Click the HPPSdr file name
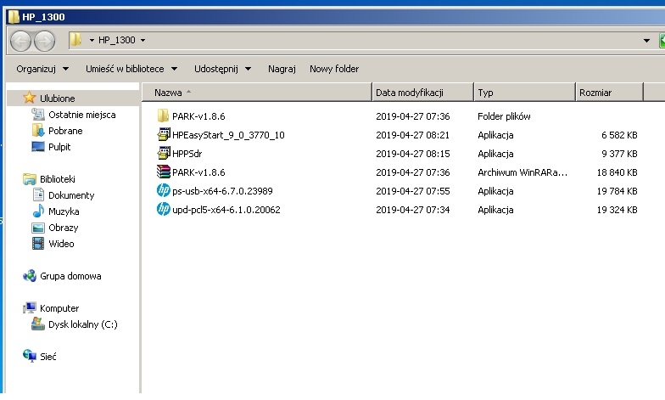The width and height of the screenshot is (665, 400). click(x=187, y=154)
